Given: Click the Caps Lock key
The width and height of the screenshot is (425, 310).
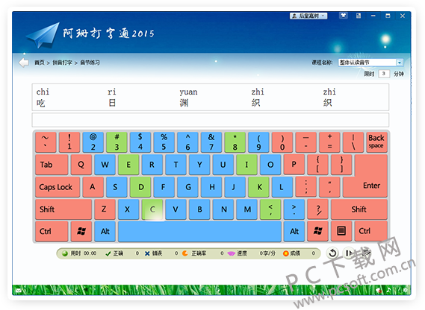Looking at the screenshot, I should tap(58, 187).
